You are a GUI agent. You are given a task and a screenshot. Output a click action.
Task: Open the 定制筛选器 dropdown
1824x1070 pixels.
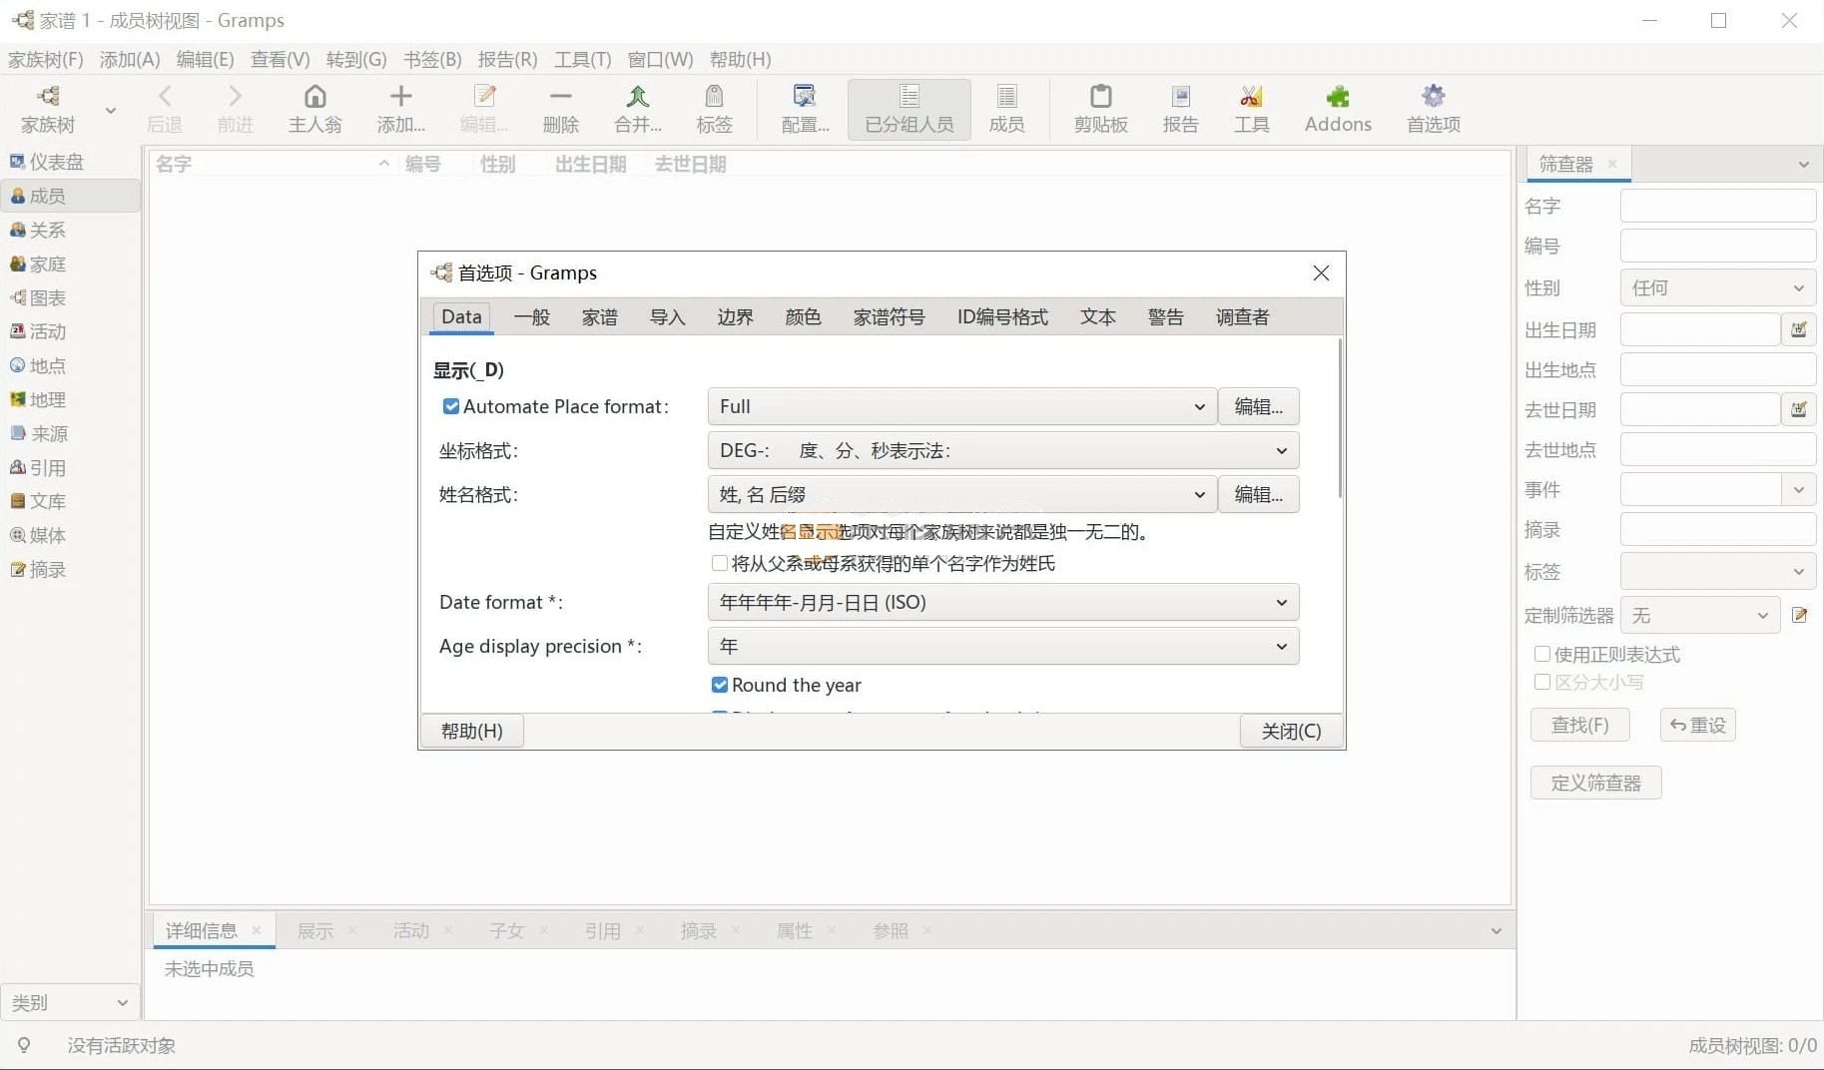click(x=1699, y=616)
